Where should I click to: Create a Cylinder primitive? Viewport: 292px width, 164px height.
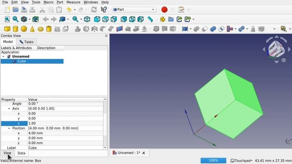coord(16,29)
